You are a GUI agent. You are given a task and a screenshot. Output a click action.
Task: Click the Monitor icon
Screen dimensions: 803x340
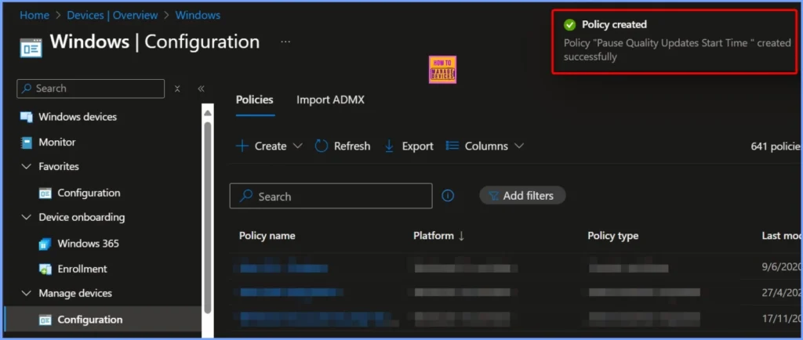27,142
